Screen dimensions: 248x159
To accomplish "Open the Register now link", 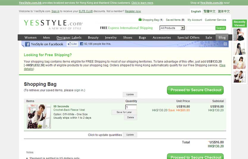I will pyautogui.click(x=133, y=11).
